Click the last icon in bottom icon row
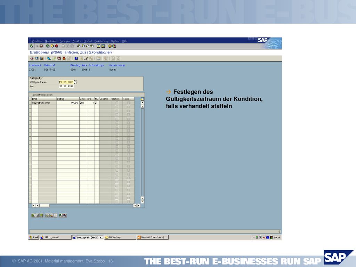356x267 pixels. tap(65, 216)
